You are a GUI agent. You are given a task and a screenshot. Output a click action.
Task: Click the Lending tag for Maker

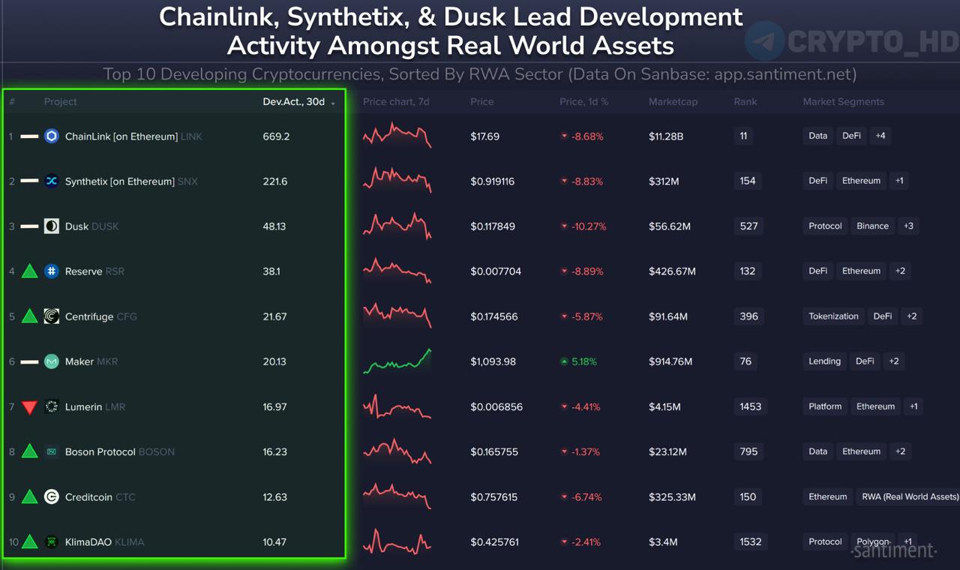(824, 361)
